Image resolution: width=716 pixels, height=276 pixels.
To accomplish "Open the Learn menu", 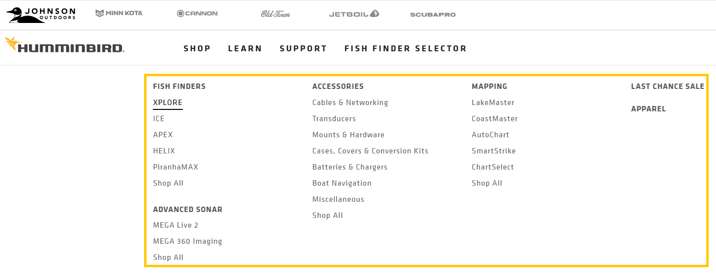I will tap(245, 48).
